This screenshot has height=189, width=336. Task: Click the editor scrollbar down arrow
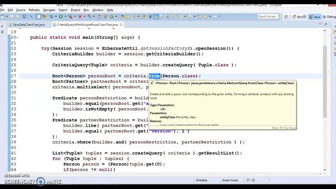[325, 170]
